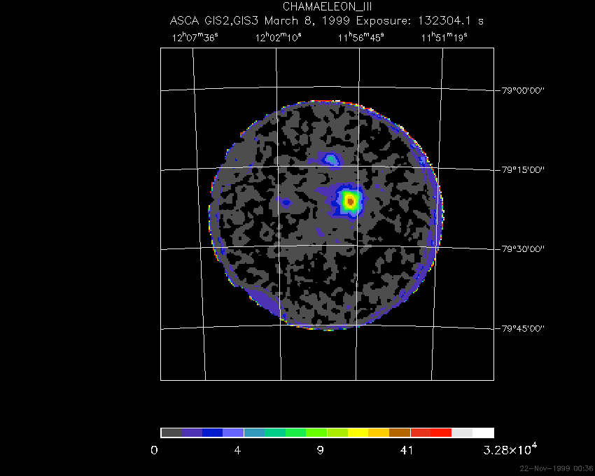Select the teal green color bar swatch
The image size is (595, 476).
pyautogui.click(x=274, y=433)
